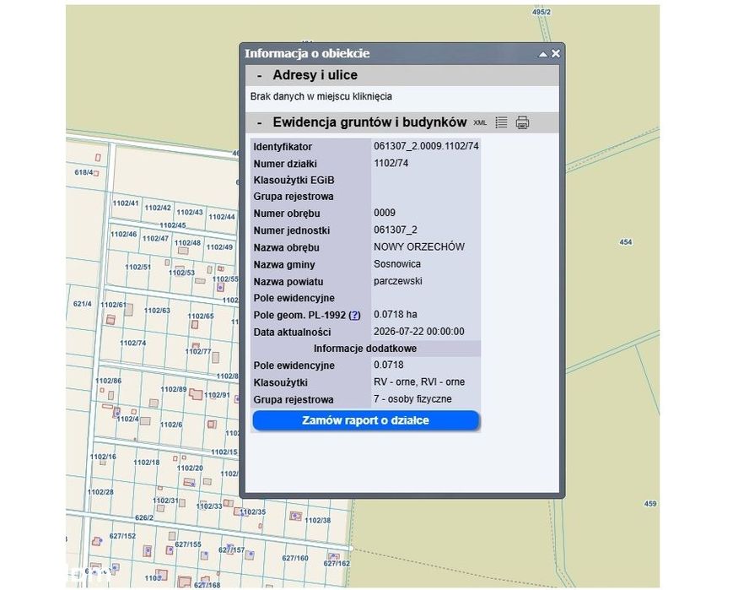Collapse the Adresy i ulice section
The width and height of the screenshot is (733, 590).
click(x=260, y=75)
